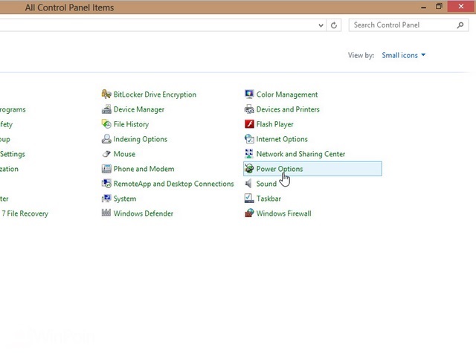This screenshot has width=476, height=357.
Task: Open Windows Firewall link
Action: pos(283,213)
